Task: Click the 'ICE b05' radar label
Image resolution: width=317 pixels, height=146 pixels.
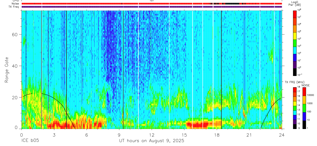Action: point(31,141)
